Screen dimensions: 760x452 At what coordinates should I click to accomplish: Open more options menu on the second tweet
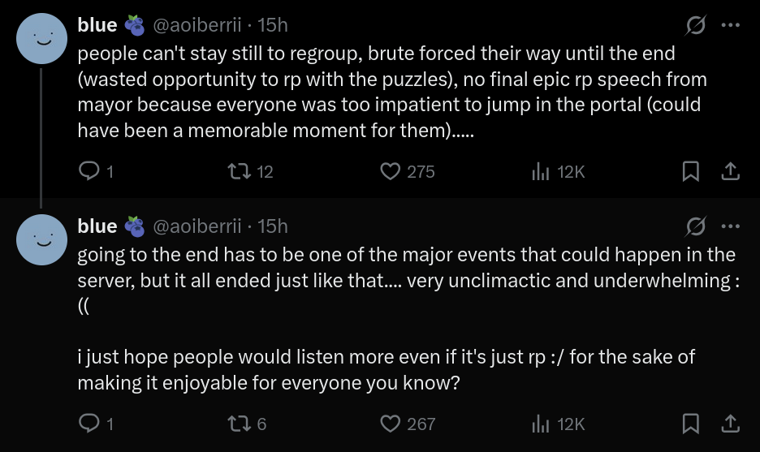731,226
